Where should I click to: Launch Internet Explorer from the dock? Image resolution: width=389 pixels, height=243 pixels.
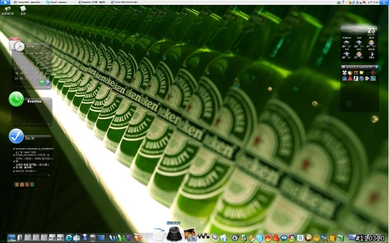69,238
